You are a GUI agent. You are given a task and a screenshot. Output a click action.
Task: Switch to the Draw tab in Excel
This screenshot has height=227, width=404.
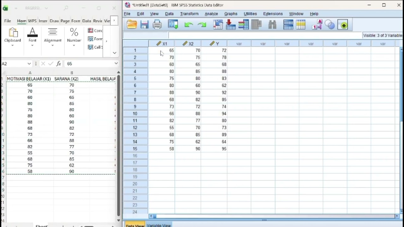54,21
